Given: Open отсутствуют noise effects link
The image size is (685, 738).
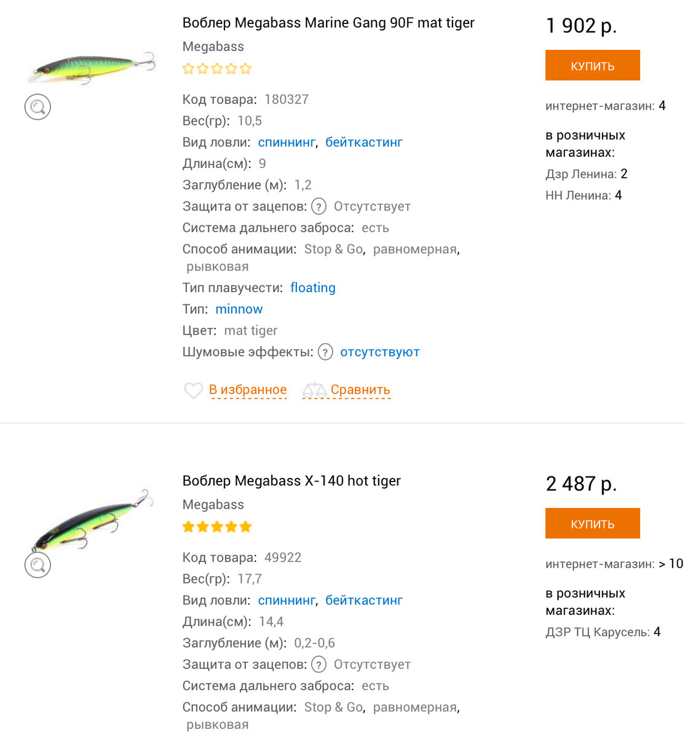Looking at the screenshot, I should pos(380,352).
